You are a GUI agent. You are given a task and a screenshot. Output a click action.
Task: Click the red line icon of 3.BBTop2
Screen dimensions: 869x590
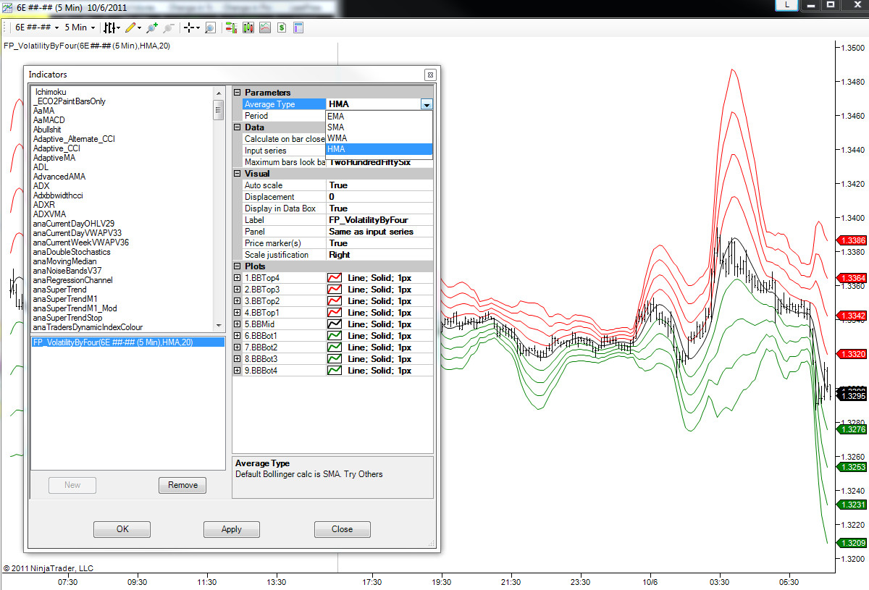(x=335, y=301)
